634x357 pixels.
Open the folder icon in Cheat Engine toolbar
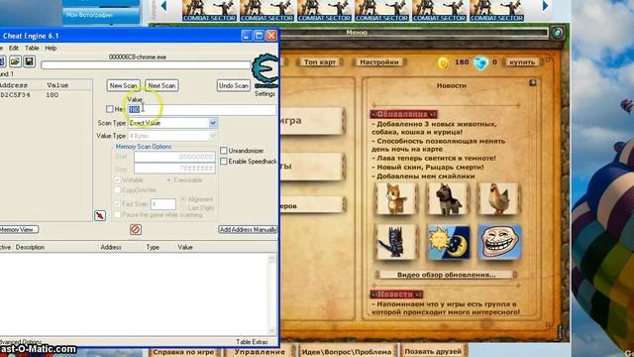point(16,61)
